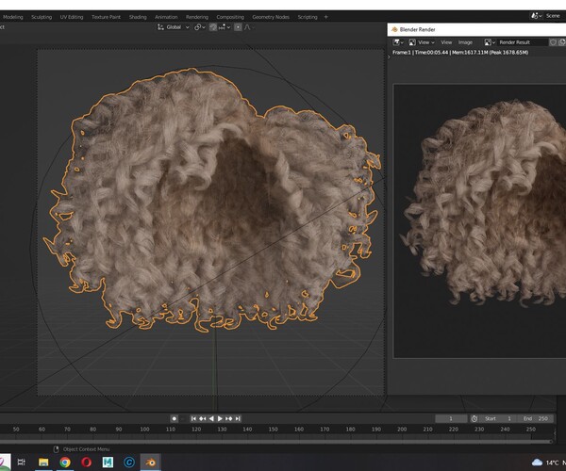Click the image editor mode icon in render window
The height and width of the screenshot is (471, 566).
pyautogui.click(x=412, y=42)
